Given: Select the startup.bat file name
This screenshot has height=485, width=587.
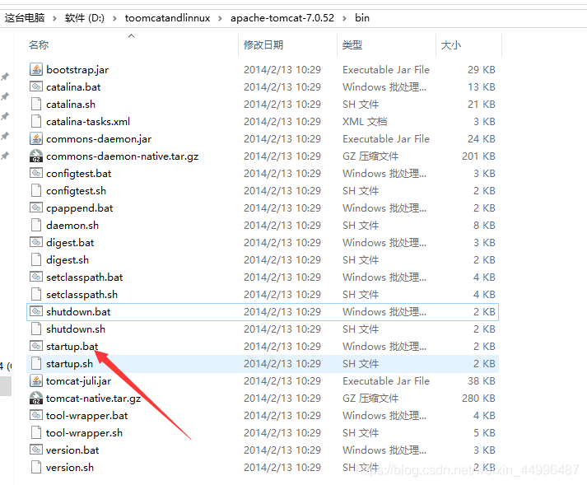Looking at the screenshot, I should tap(72, 347).
